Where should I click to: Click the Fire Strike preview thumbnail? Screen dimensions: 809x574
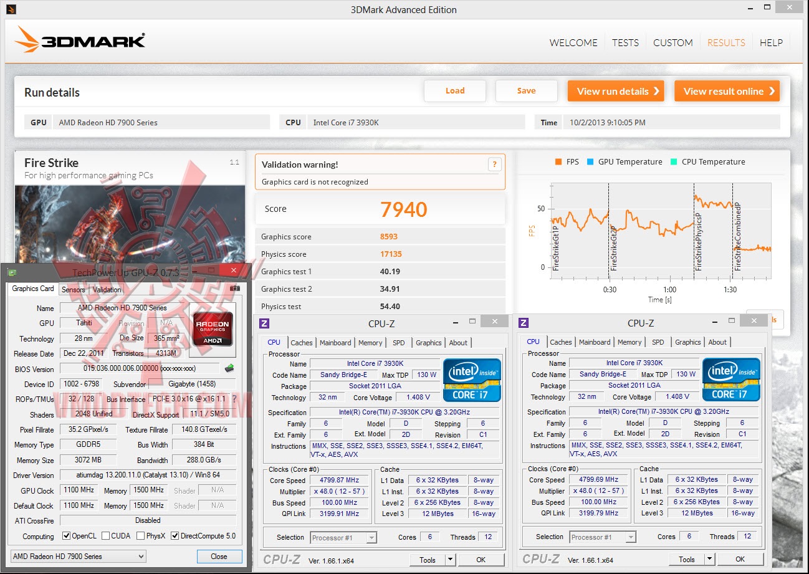click(130, 223)
